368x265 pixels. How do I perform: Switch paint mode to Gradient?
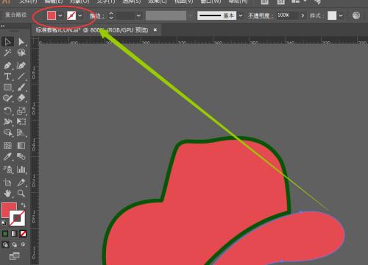[14, 233]
